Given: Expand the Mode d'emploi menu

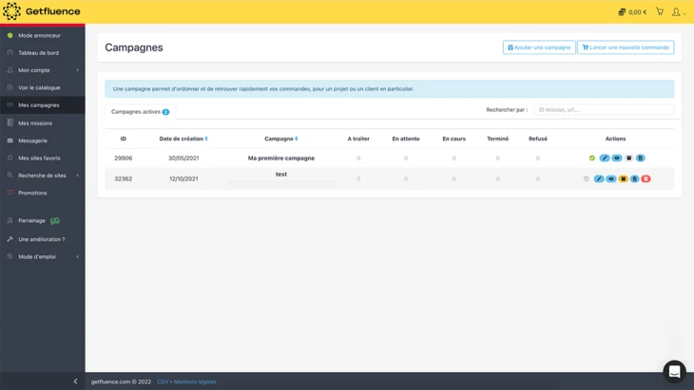Looking at the screenshot, I should (x=43, y=256).
